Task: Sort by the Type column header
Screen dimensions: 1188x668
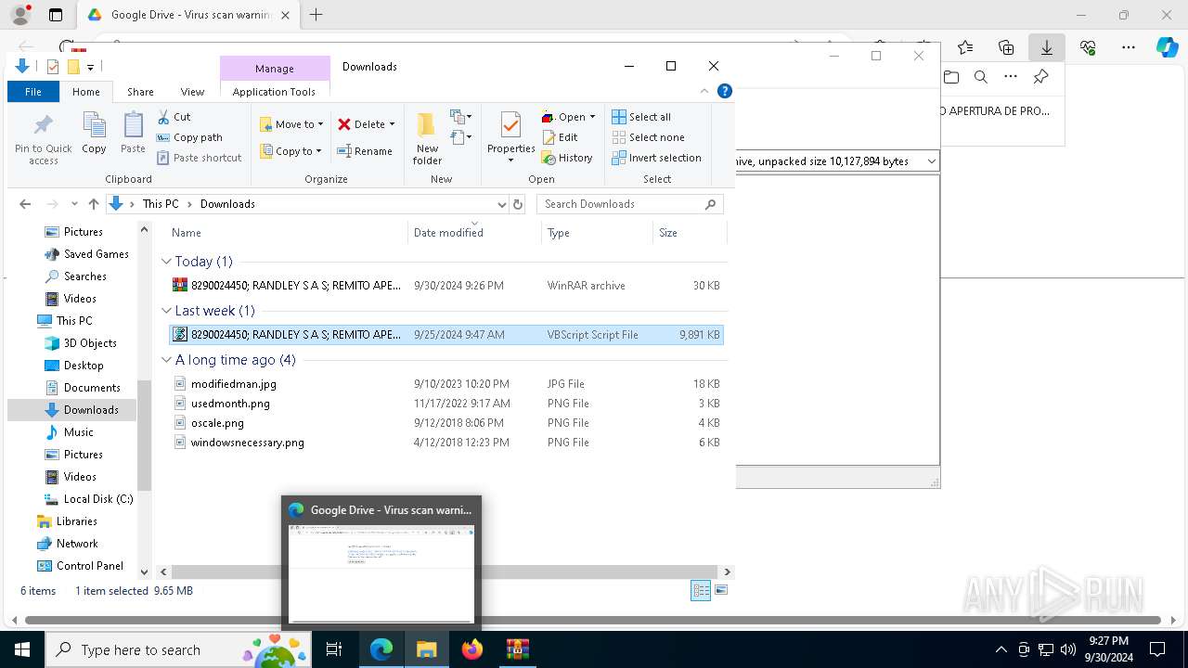Action: 597,233
